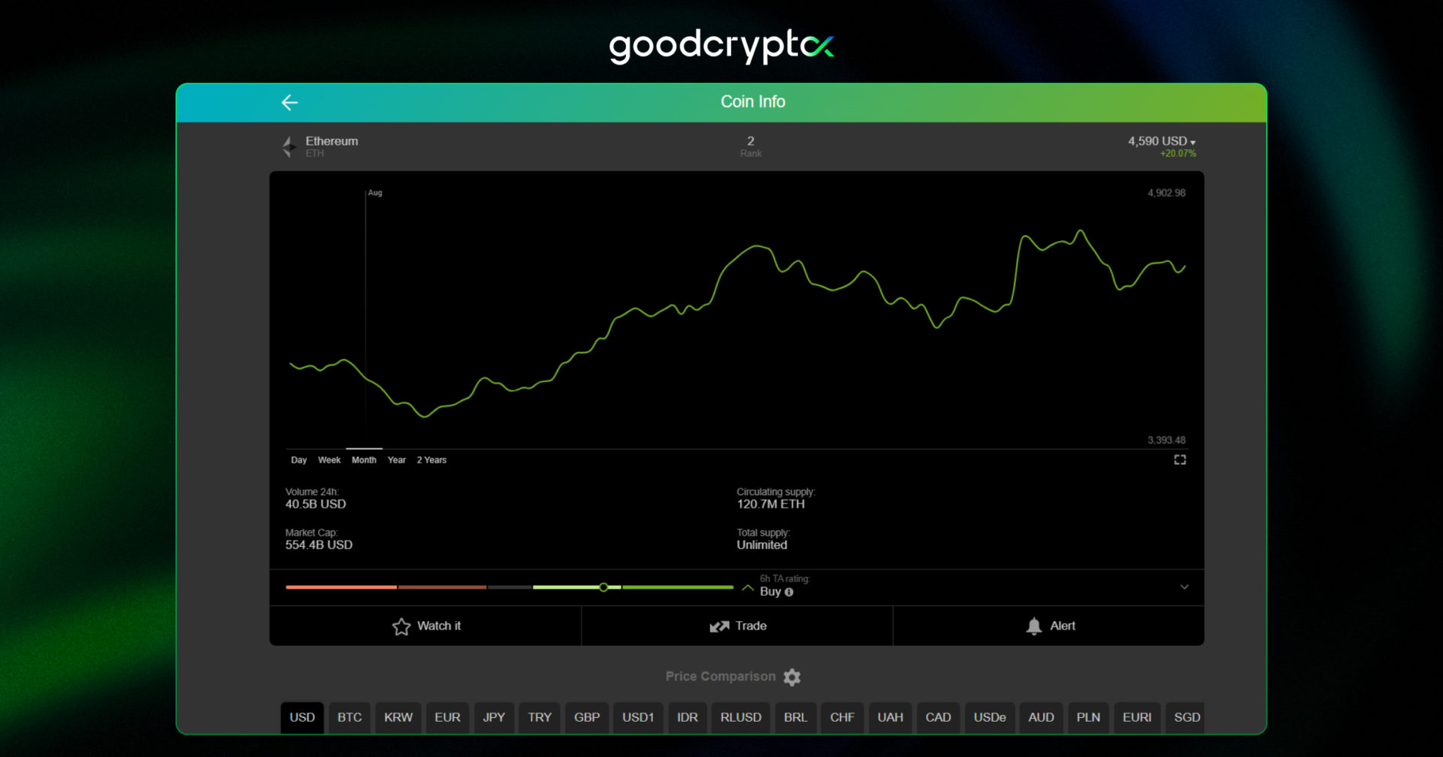Click the star icon next to Watch it

tap(401, 626)
